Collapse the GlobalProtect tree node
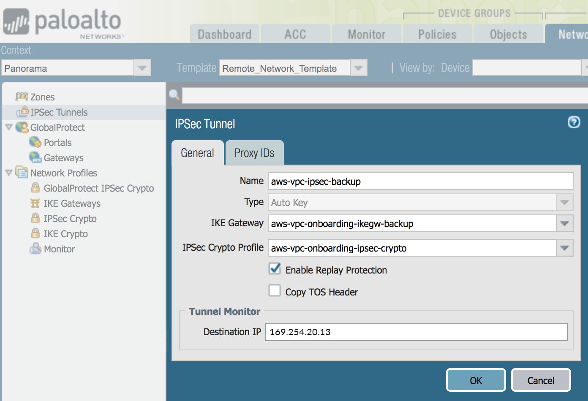Viewport: 588px width, 401px height. click(8, 127)
